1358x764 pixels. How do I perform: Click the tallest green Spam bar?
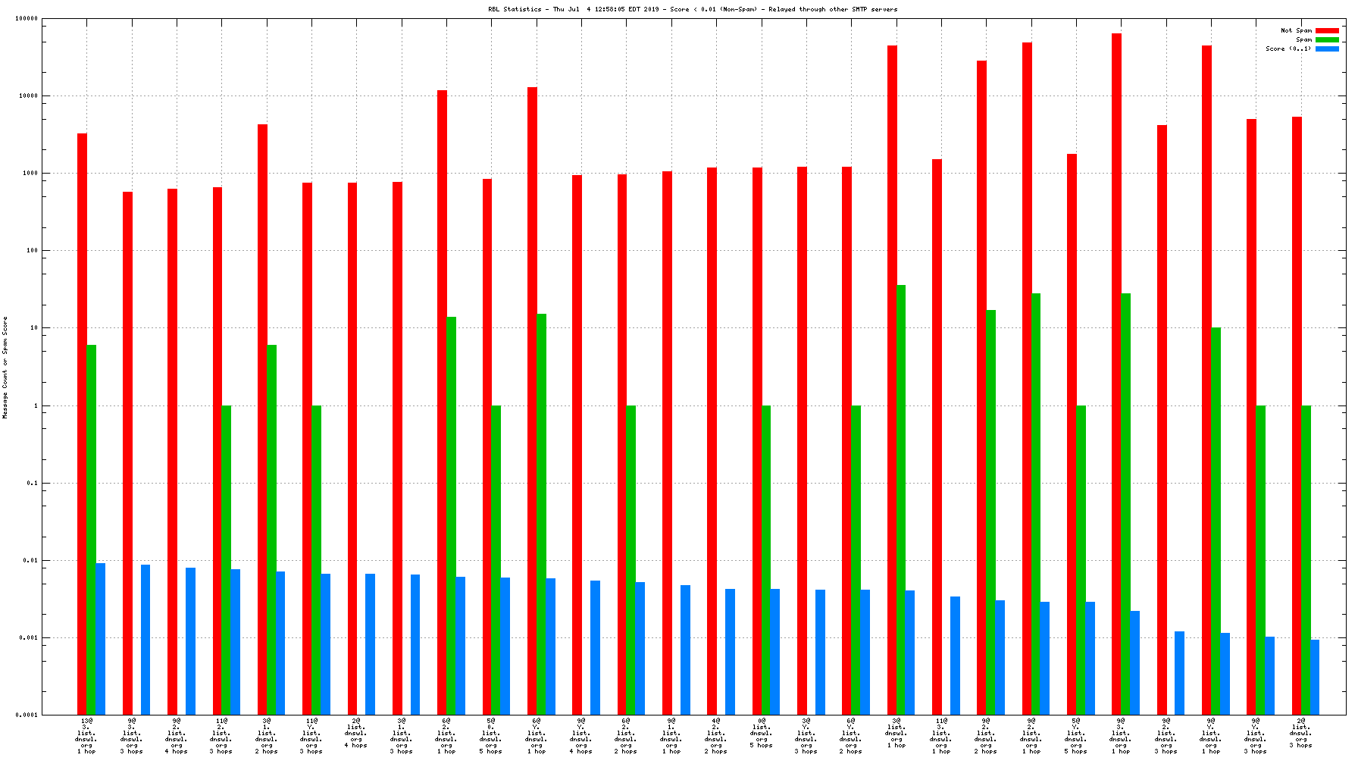pyautogui.click(x=901, y=499)
